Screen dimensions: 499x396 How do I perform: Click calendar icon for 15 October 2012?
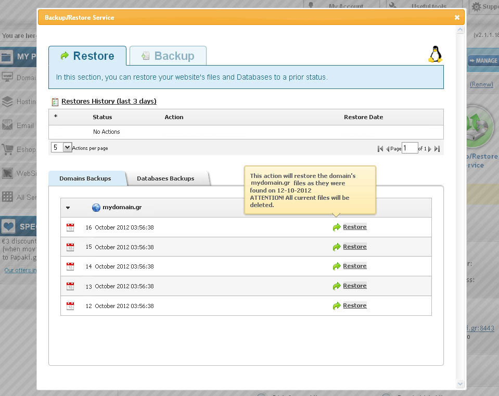(x=70, y=247)
